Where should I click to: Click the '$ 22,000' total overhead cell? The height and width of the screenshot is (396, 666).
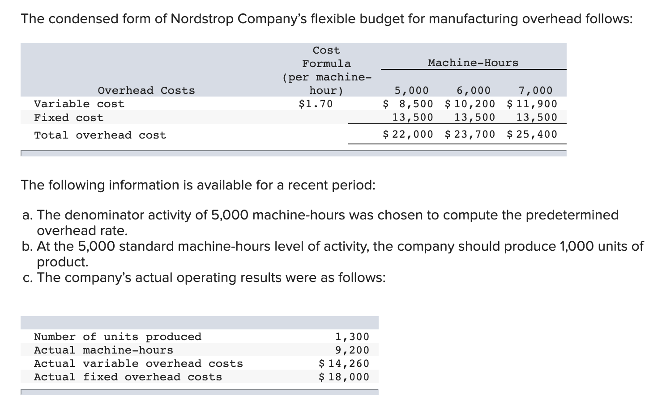pos(408,134)
